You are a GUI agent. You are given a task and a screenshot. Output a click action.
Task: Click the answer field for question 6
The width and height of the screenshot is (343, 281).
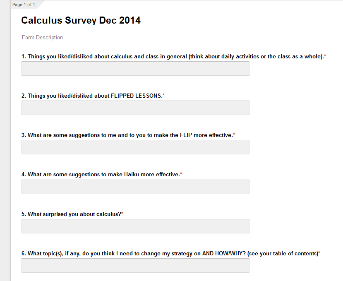135,265
